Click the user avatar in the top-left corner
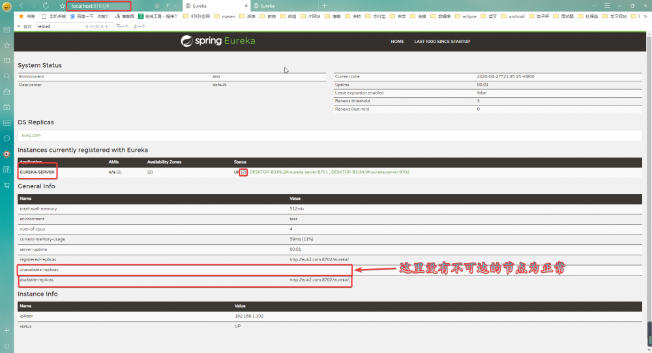652x353 pixels. 7,7
